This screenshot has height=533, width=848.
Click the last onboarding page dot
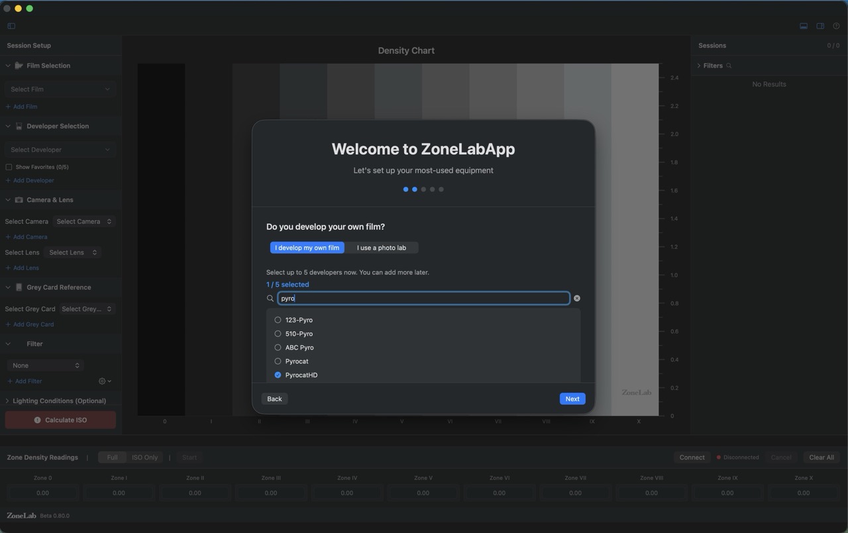[441, 189]
